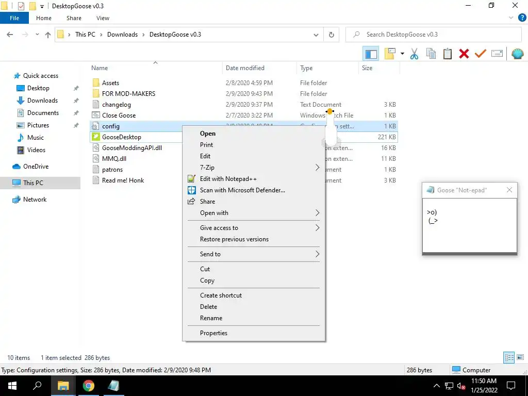Screen dimensions: 528x396
Task: Select the Close Goose batch file
Action: click(119, 115)
